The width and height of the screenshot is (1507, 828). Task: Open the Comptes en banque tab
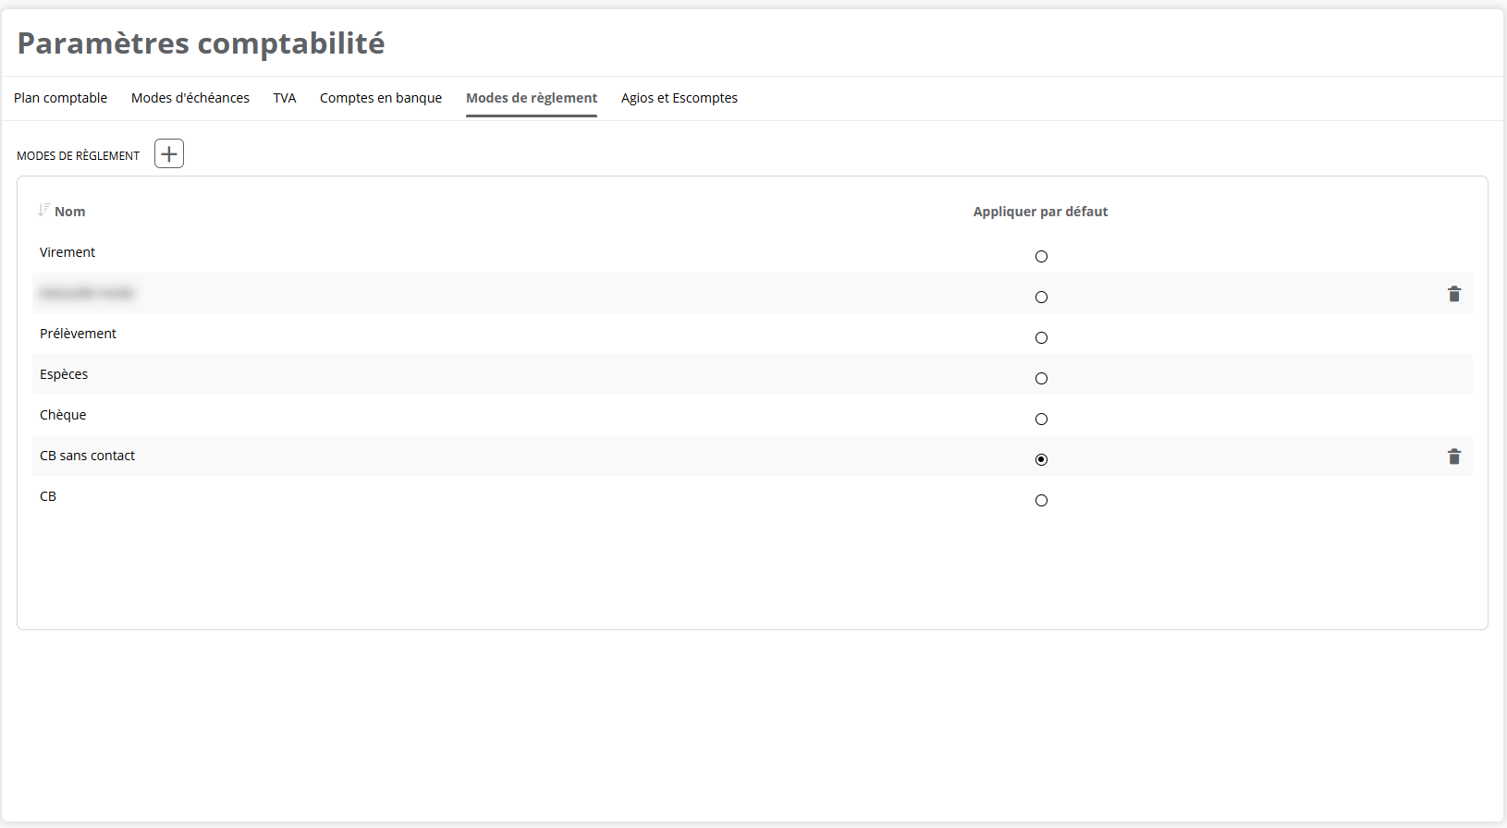pos(381,98)
